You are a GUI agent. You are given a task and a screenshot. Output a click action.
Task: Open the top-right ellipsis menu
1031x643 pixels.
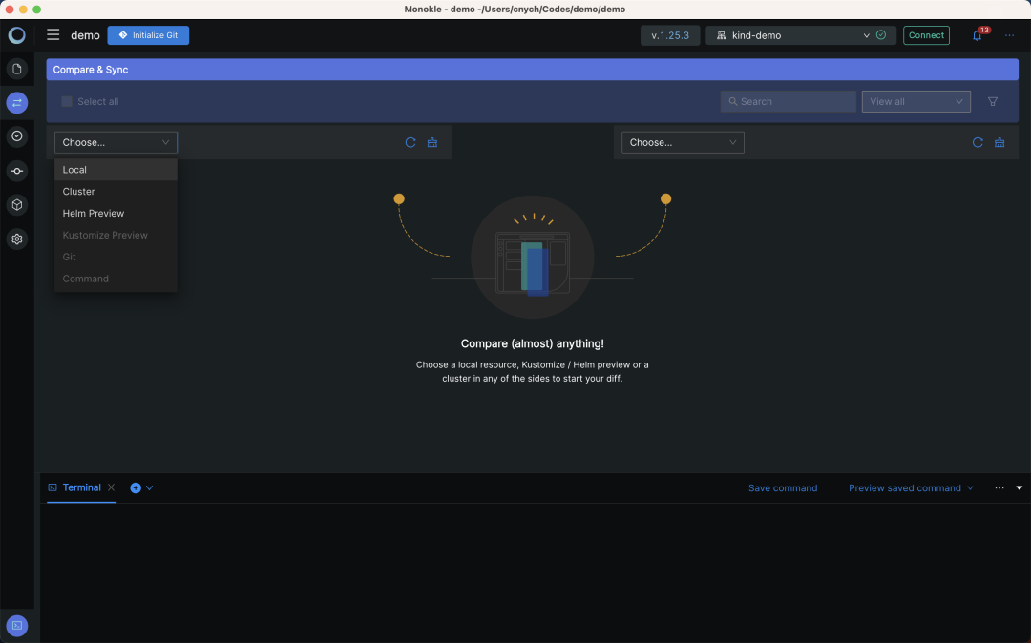(x=1009, y=35)
